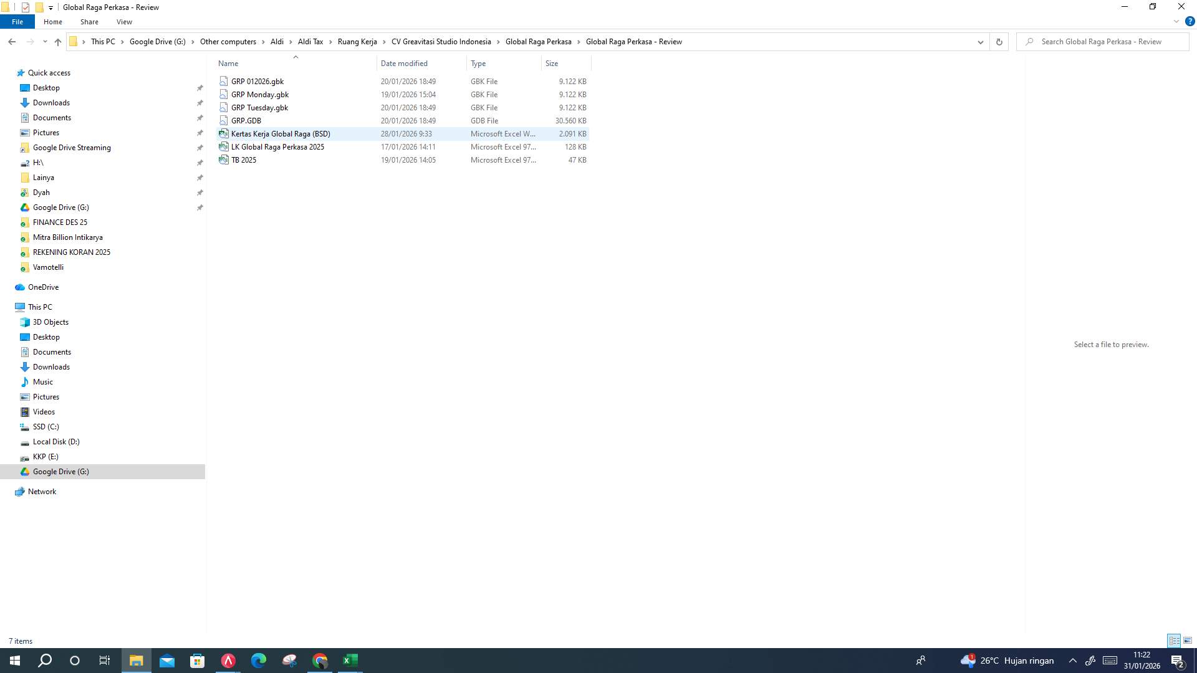Unpin Pictures from Quick access
This screenshot has height=673, width=1197.
[x=200, y=132]
